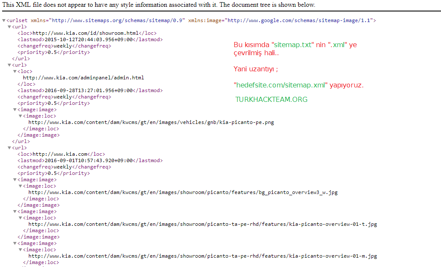Click the kia-picanto-overview-01-t.jpg image URL

(203, 225)
